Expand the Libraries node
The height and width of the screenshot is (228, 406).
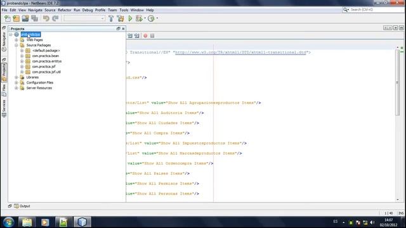coord(16,77)
